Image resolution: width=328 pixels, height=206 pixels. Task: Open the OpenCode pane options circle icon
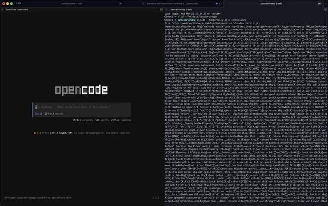click(x=161, y=9)
